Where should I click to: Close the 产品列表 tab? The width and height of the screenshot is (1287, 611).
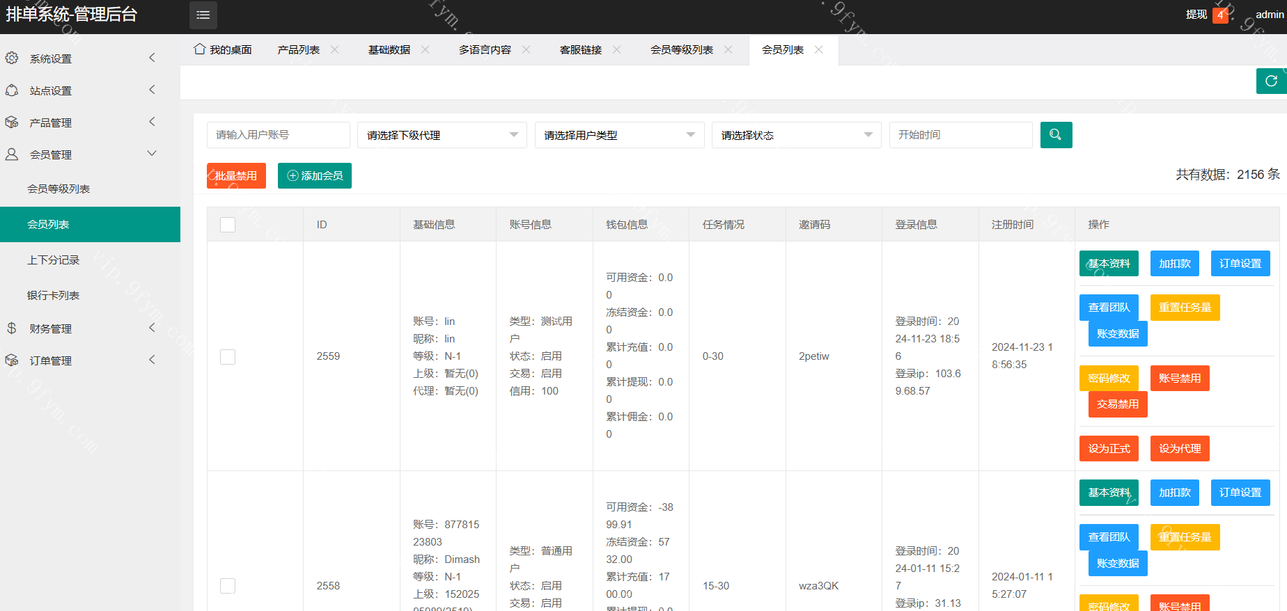tap(335, 49)
